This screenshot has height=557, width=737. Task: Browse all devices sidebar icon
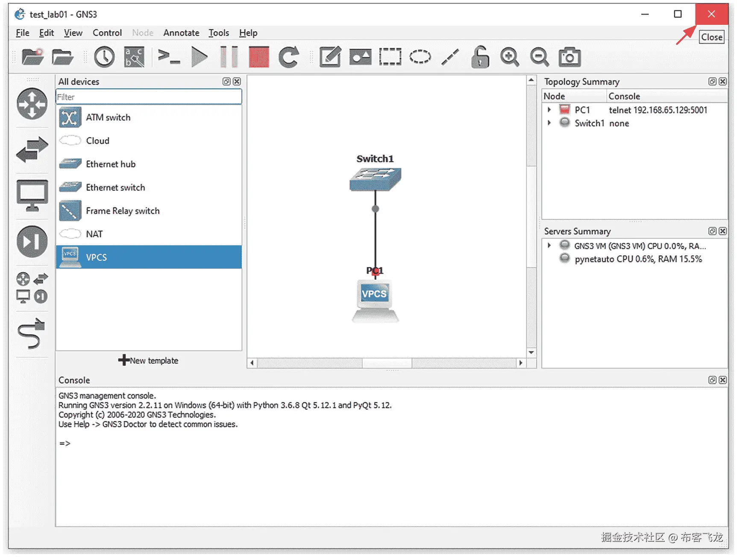[x=32, y=288]
